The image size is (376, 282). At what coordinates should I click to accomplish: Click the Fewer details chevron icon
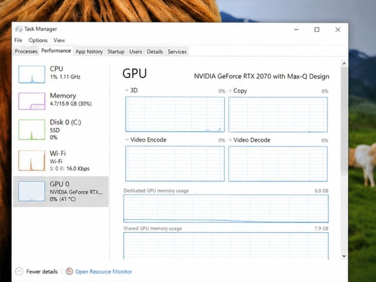point(19,271)
